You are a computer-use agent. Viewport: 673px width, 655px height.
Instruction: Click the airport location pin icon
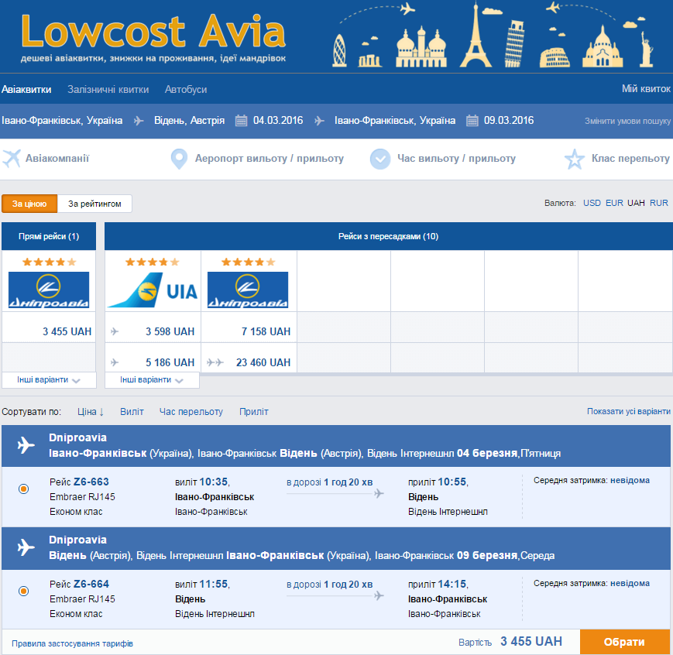(179, 159)
